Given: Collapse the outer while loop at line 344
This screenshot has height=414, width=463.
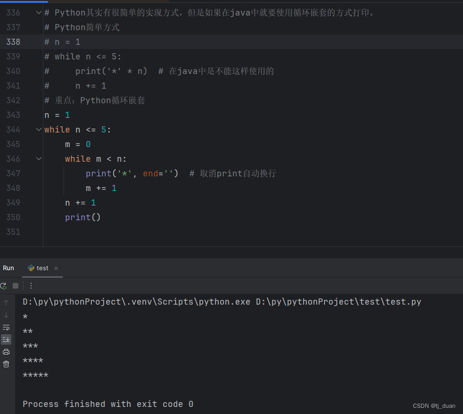Looking at the screenshot, I should point(39,129).
